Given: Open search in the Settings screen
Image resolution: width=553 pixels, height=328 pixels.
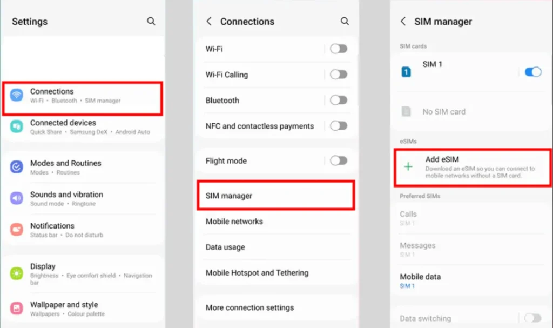Looking at the screenshot, I should [151, 21].
